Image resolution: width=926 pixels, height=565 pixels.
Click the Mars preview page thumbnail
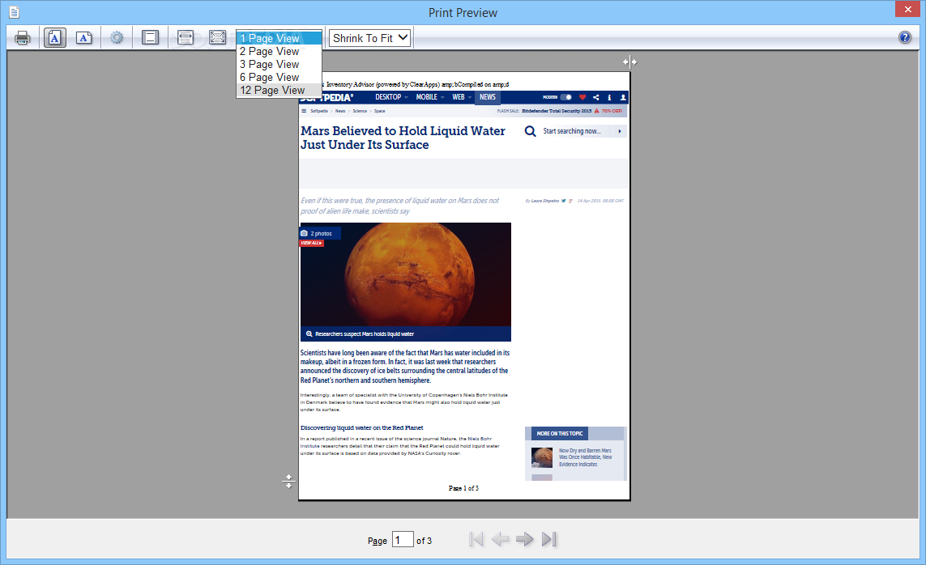click(x=464, y=286)
